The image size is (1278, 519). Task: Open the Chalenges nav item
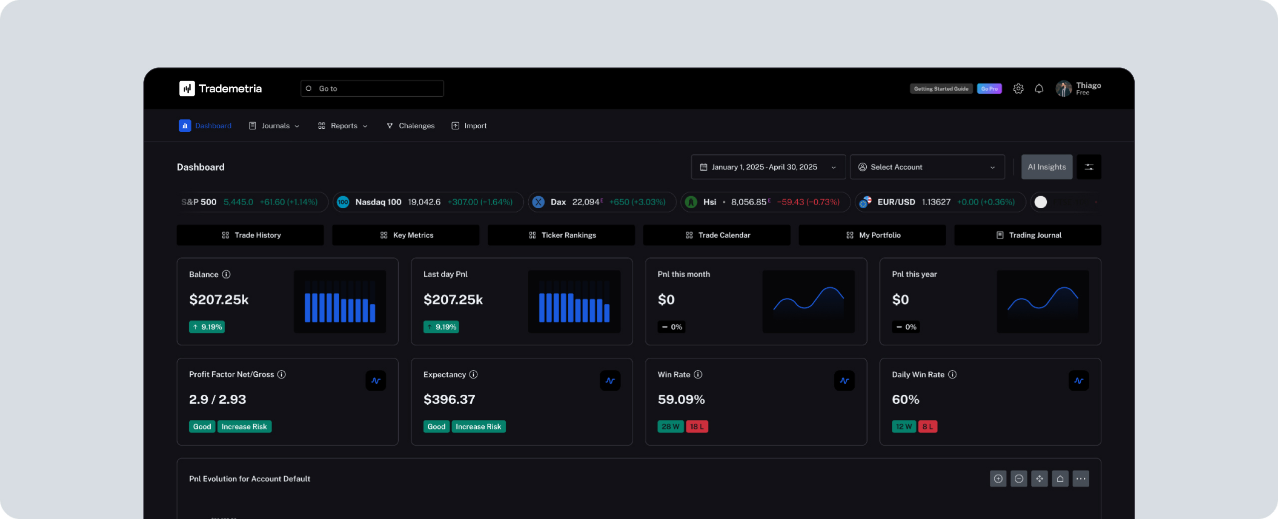coord(411,126)
